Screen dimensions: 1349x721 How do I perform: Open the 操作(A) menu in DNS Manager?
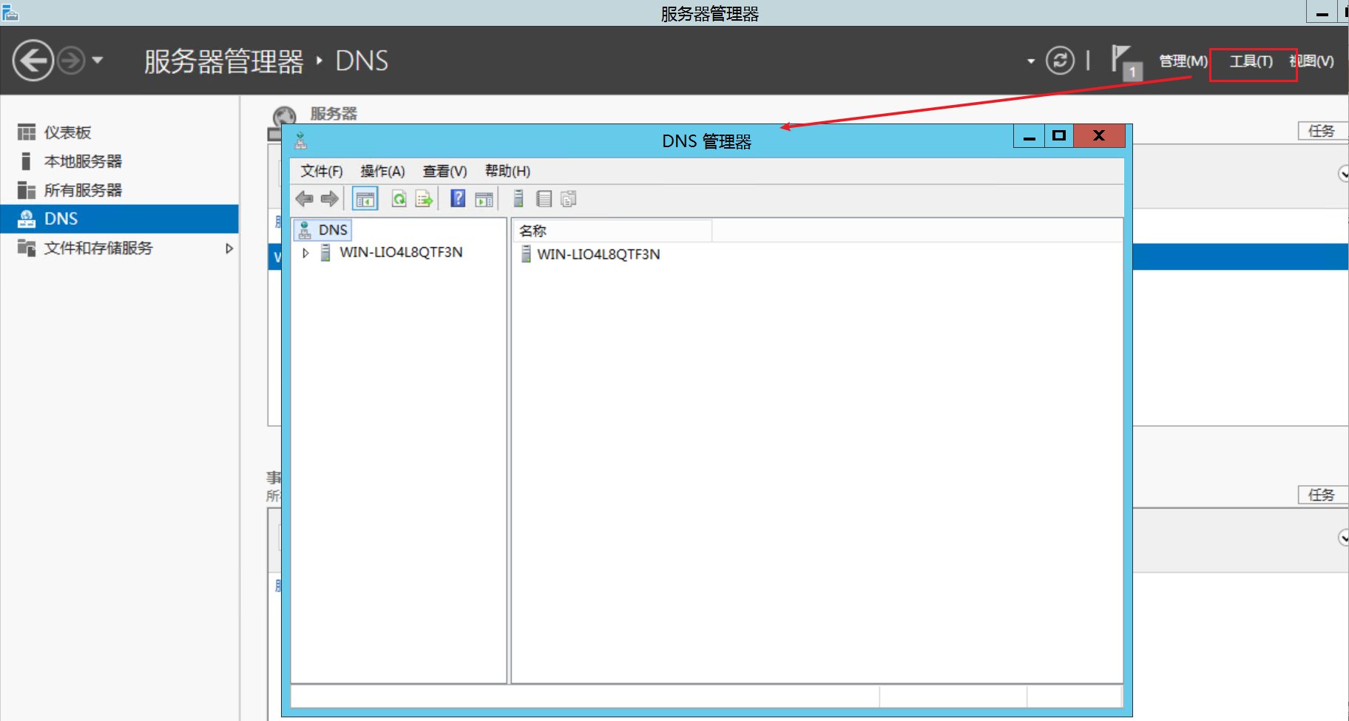382,171
